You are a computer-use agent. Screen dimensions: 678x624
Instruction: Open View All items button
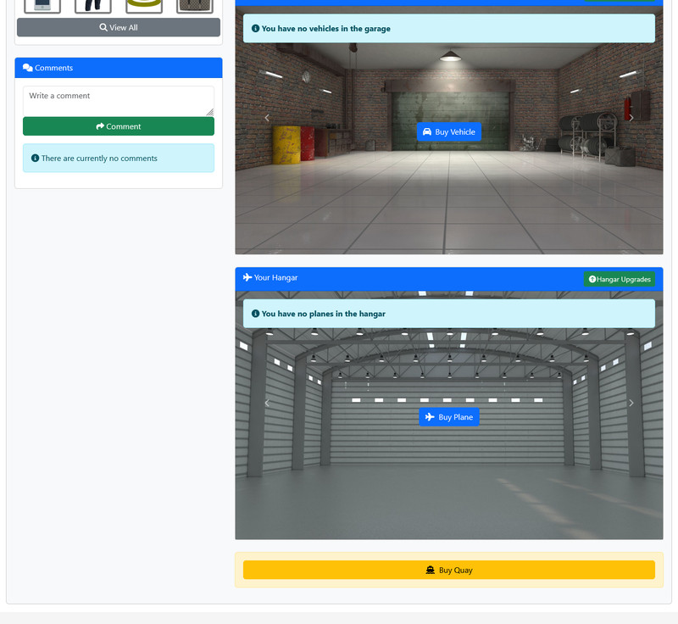tap(119, 27)
